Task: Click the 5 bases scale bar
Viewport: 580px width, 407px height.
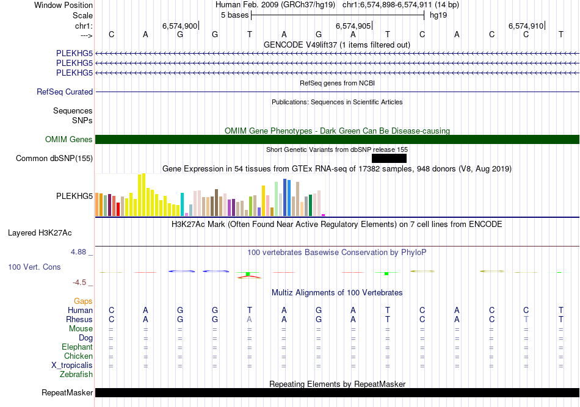Action: [337, 15]
